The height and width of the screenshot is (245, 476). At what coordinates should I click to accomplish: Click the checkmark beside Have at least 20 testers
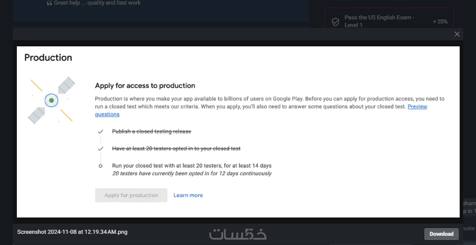(101, 148)
